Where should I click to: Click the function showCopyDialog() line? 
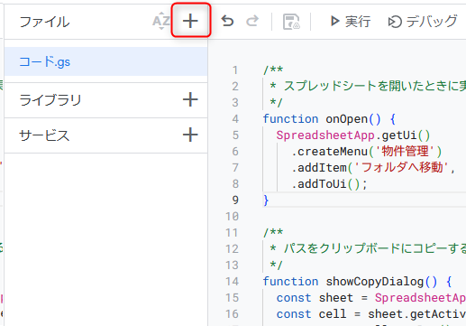pos(357,282)
